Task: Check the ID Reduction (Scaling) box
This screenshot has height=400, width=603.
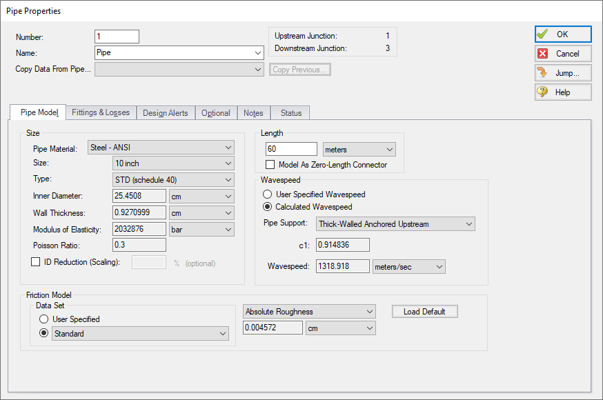Action: point(36,263)
